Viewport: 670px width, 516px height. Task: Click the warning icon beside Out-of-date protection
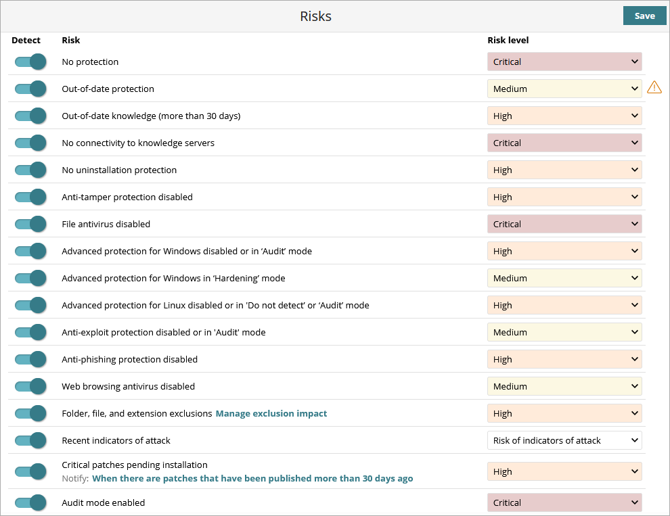(x=654, y=87)
